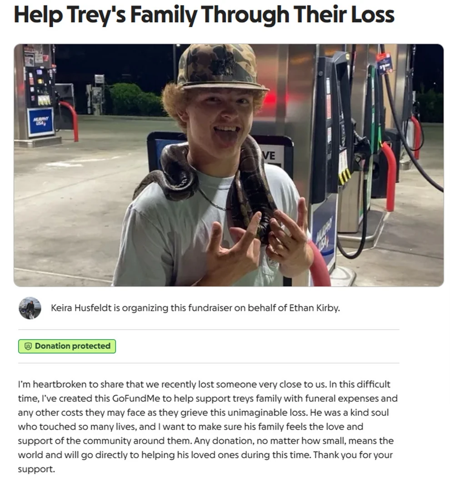This screenshot has height=481, width=450.
Task: Click the red fuel hose at right pump
Action: pyautogui.click(x=389, y=176)
